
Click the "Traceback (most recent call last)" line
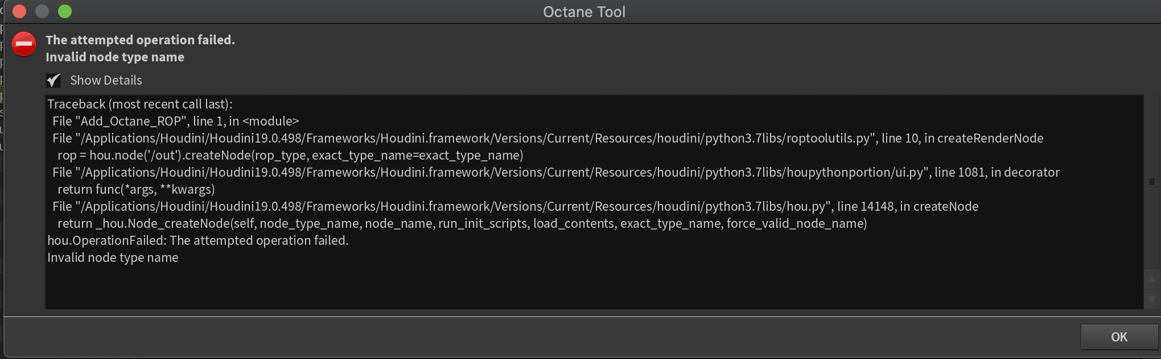140,104
